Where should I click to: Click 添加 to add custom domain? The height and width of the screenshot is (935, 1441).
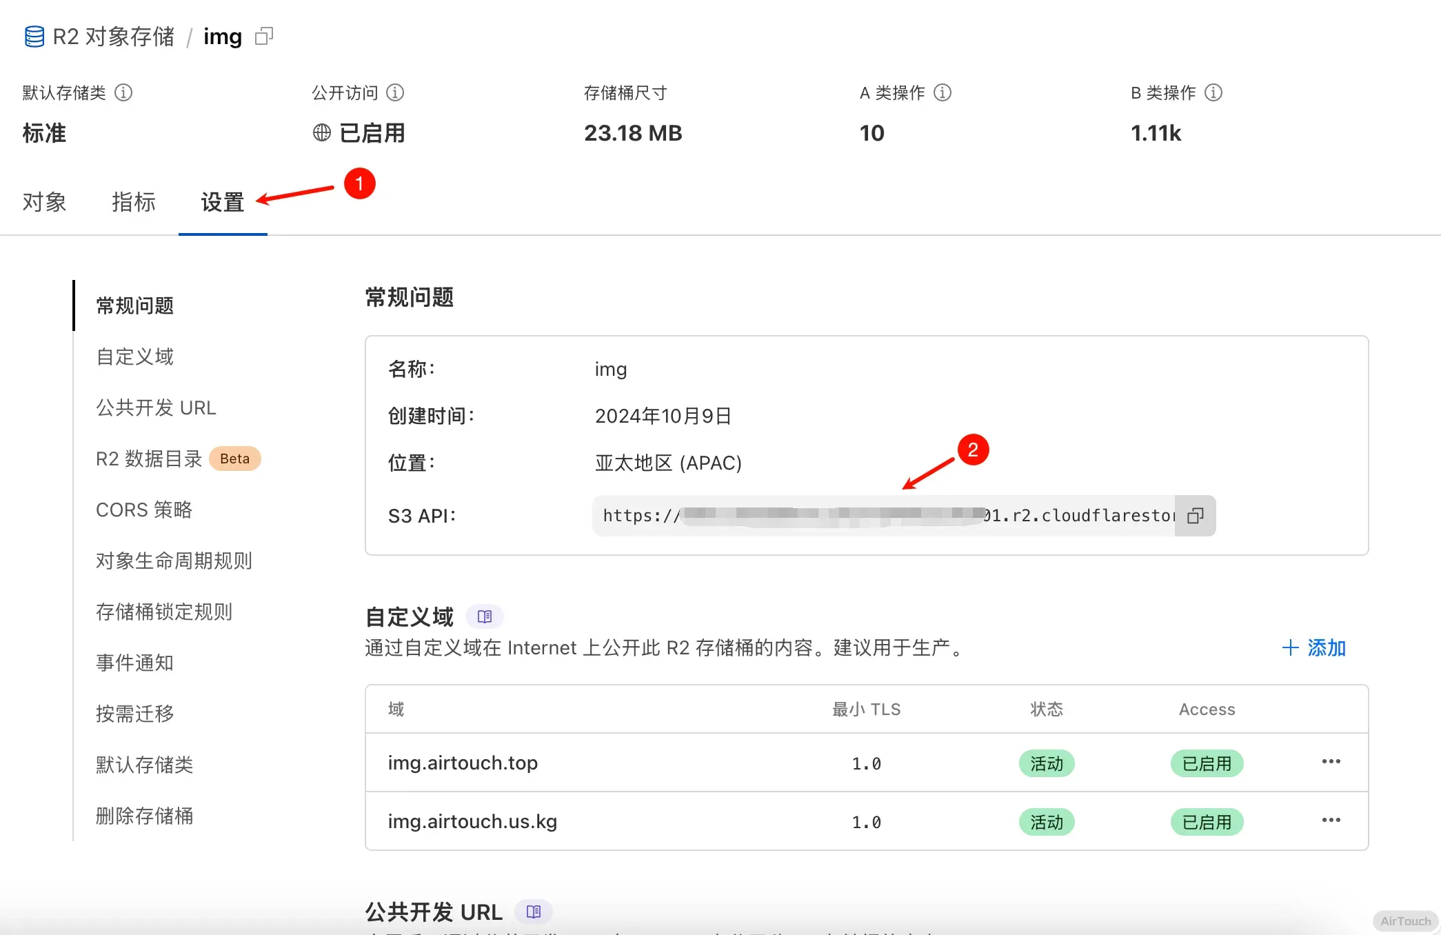(1313, 647)
